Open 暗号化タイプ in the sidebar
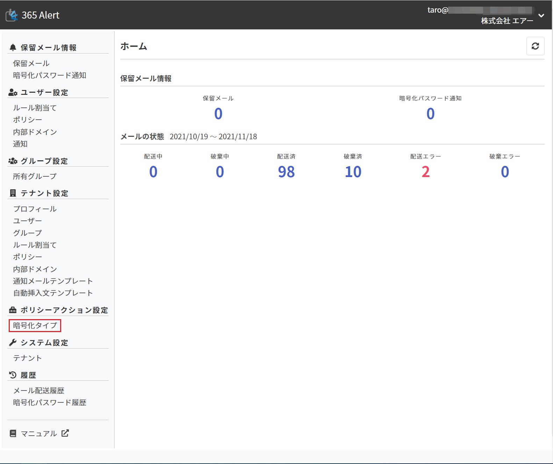Image resolution: width=553 pixels, height=464 pixels. pos(35,325)
